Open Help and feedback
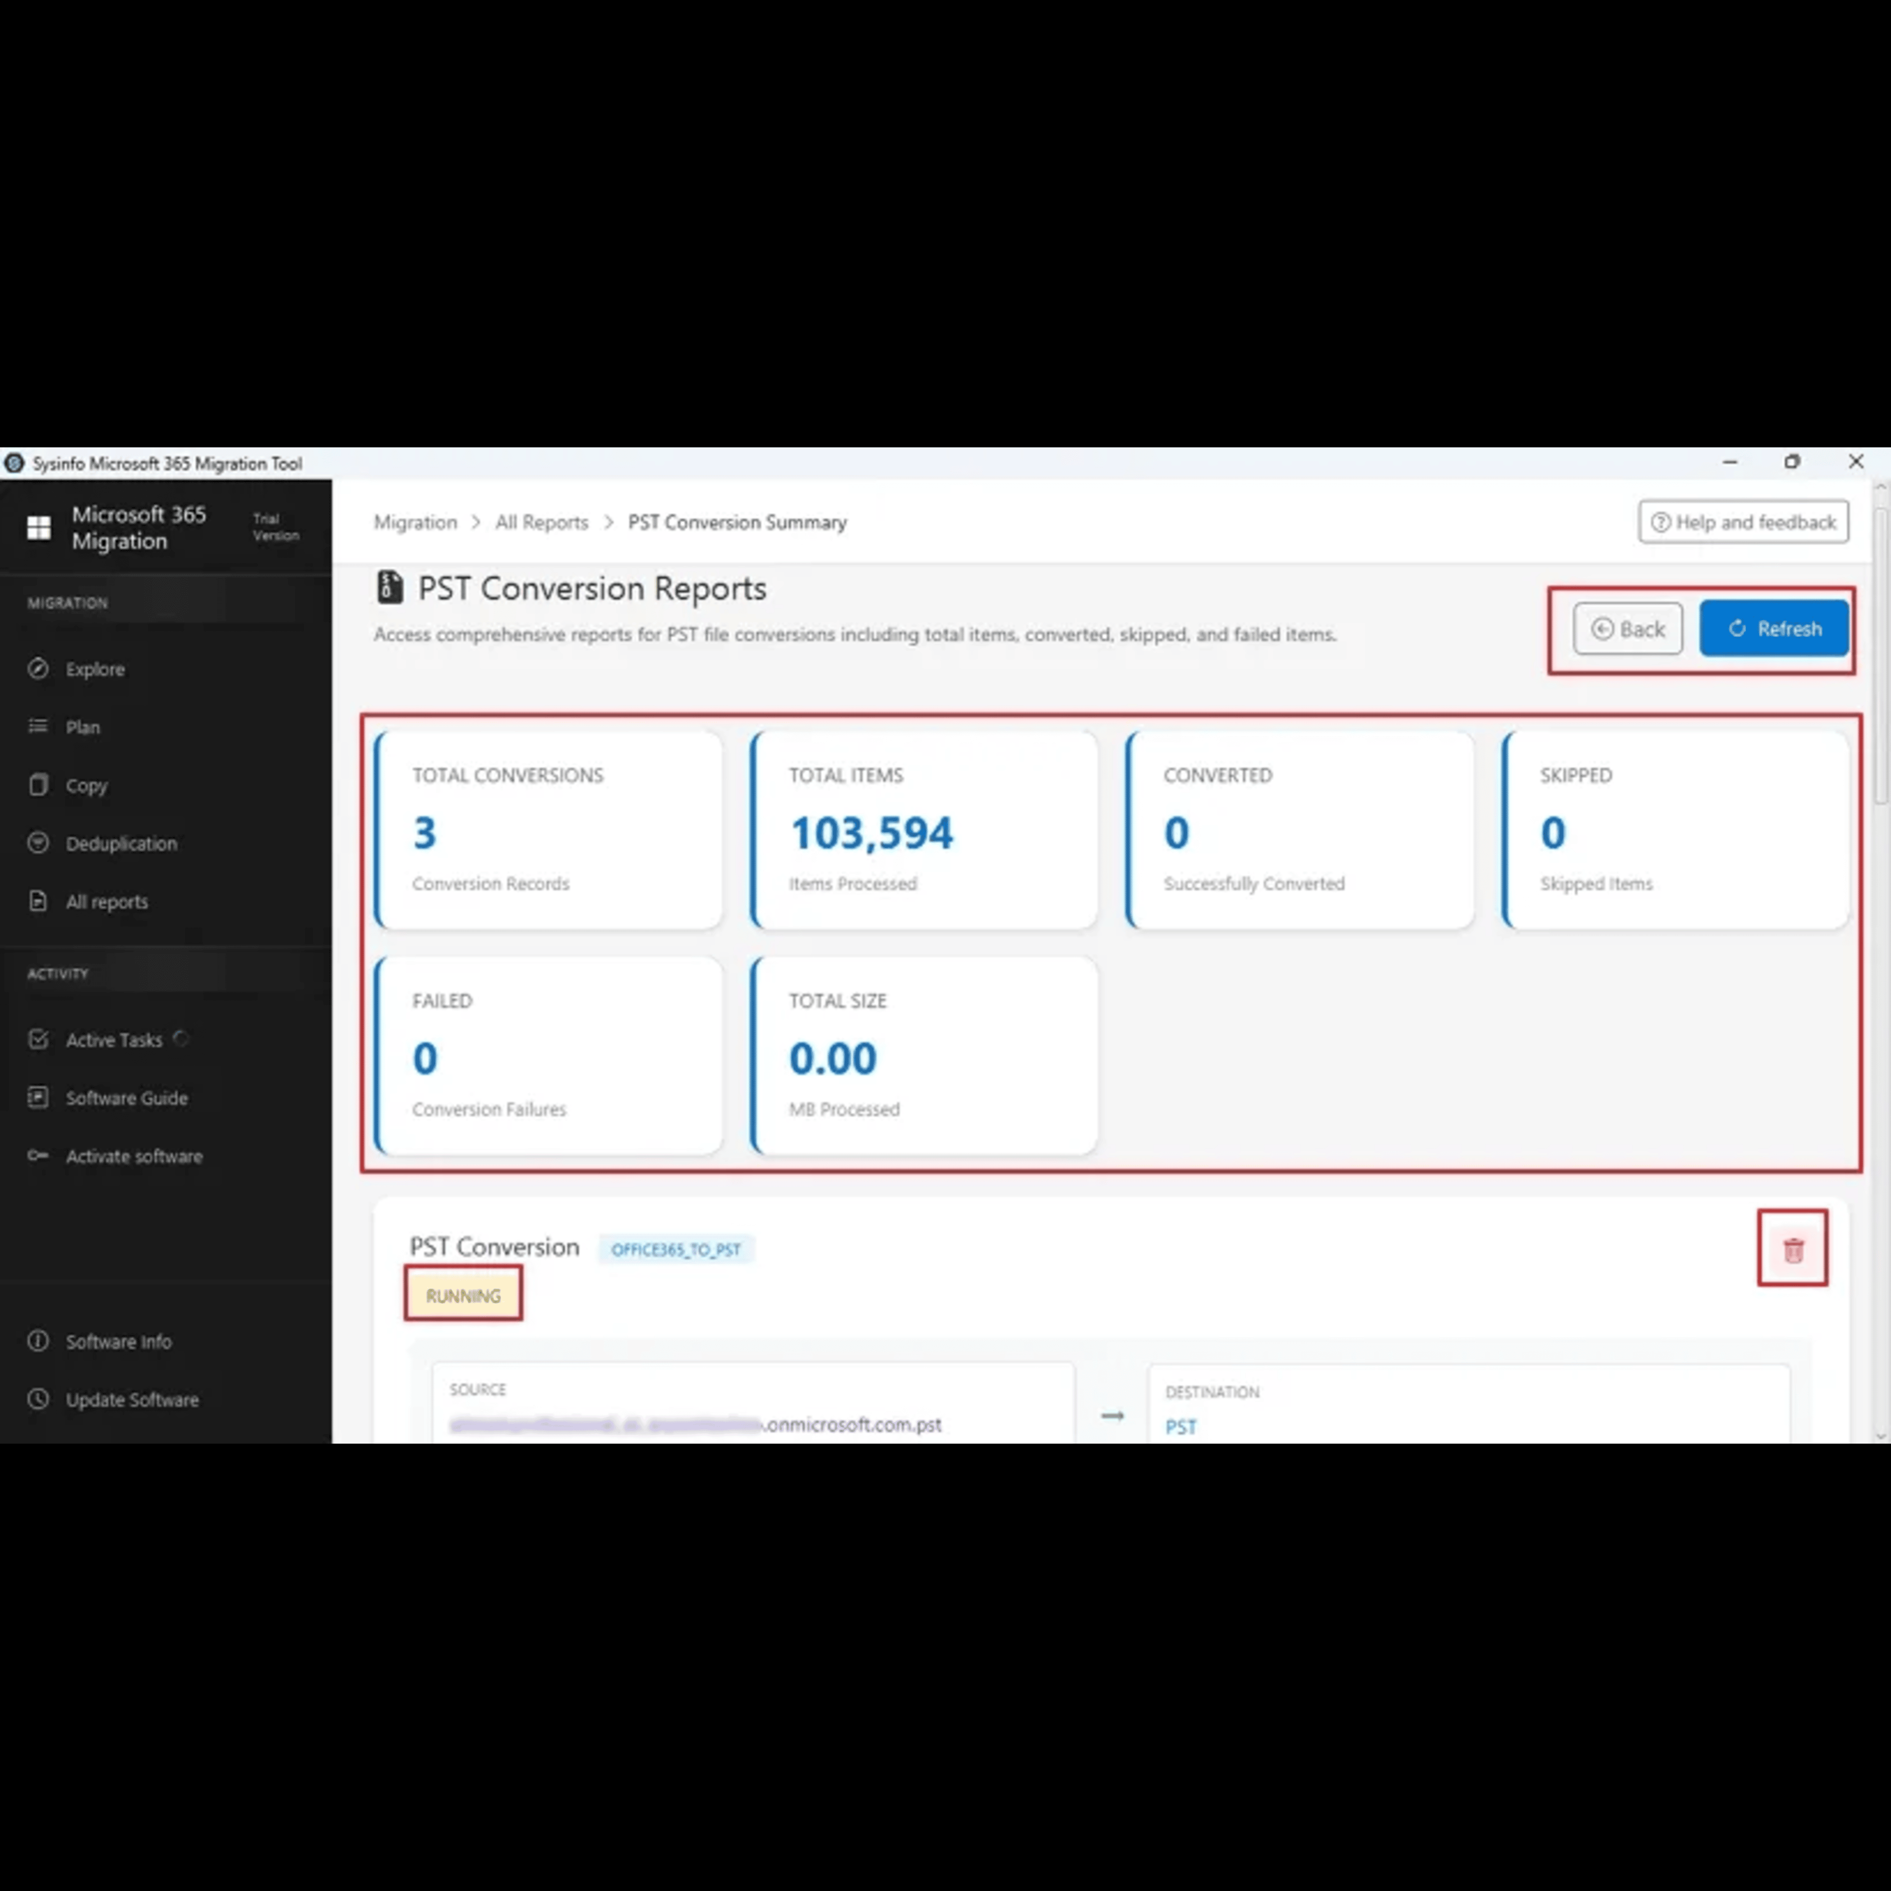 (x=1743, y=523)
